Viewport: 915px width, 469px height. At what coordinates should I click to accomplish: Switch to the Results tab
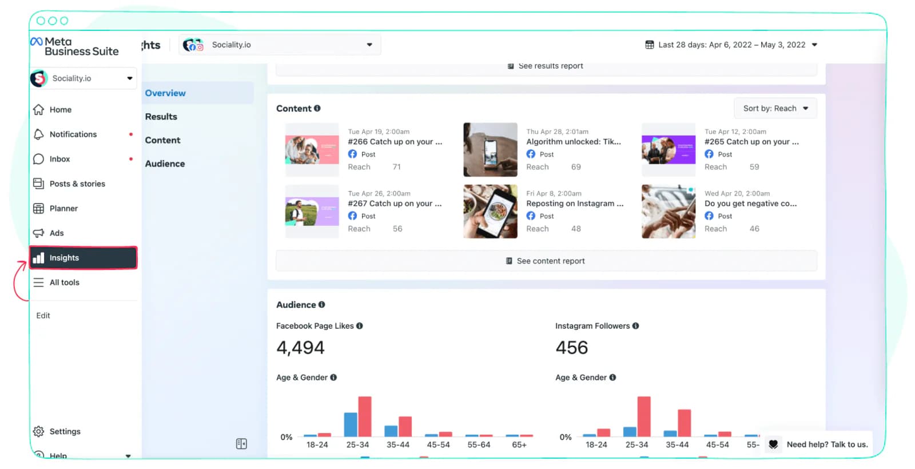click(x=161, y=117)
